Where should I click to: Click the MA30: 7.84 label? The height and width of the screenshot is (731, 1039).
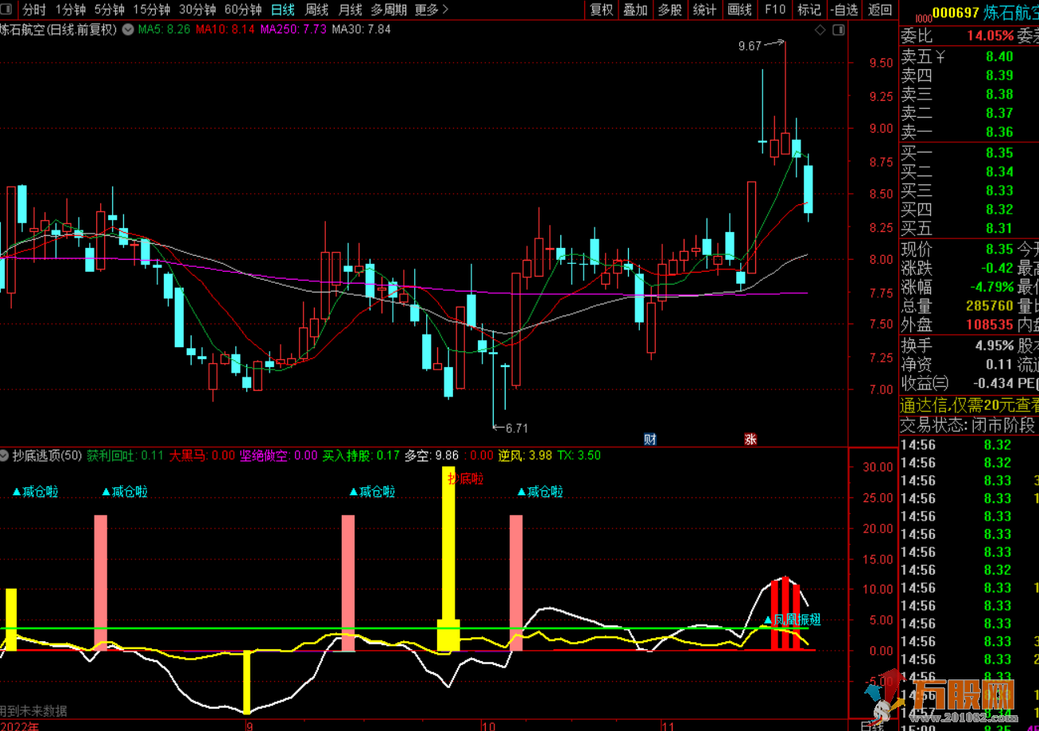click(x=361, y=29)
